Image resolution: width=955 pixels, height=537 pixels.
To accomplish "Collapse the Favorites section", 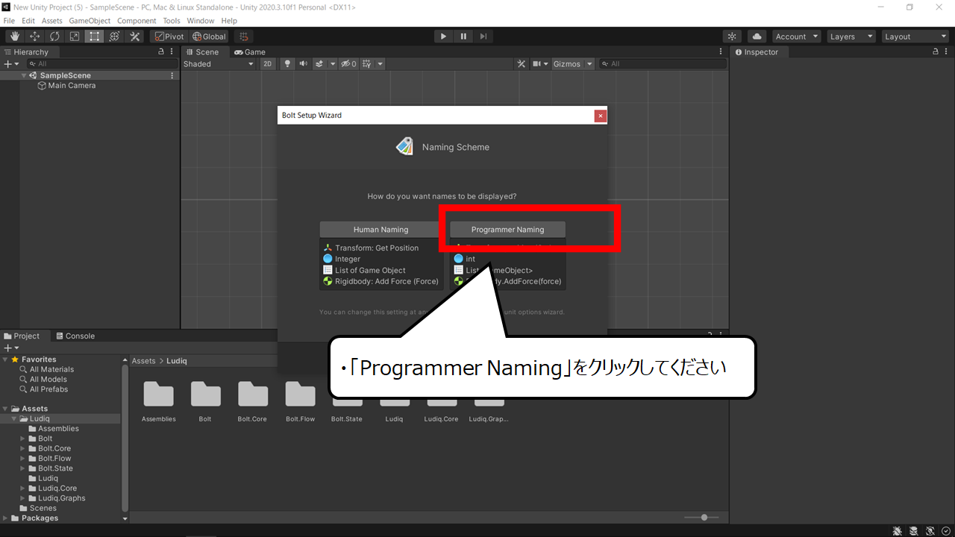I will tap(5, 359).
